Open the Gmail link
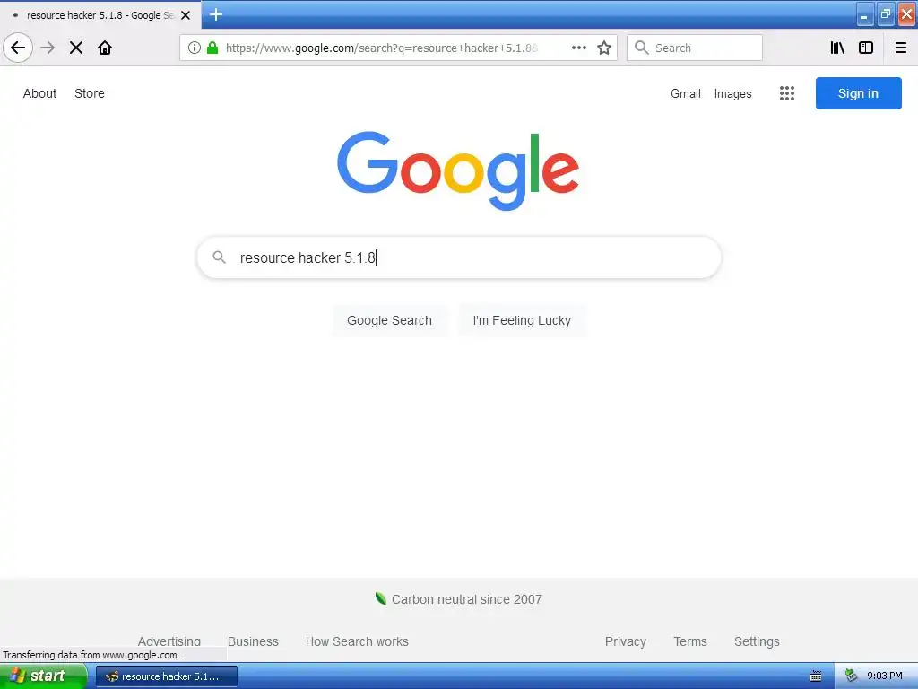 pyautogui.click(x=686, y=93)
